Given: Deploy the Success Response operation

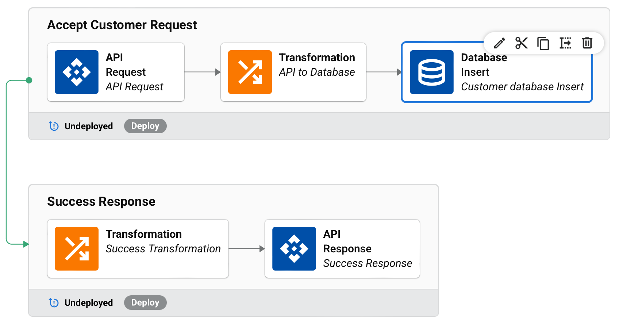Looking at the screenshot, I should click(145, 303).
